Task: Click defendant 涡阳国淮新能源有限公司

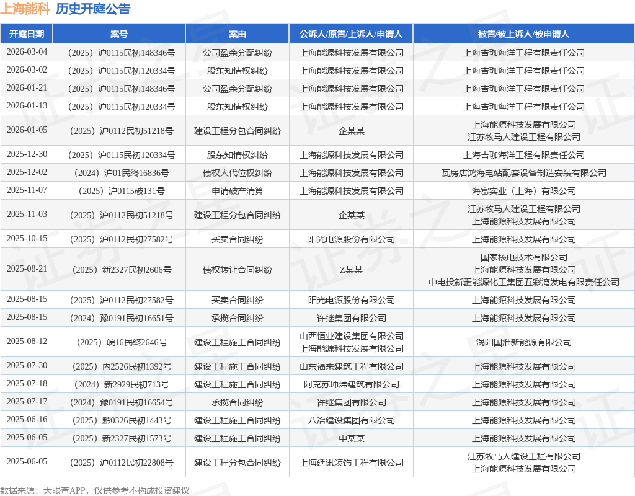Action: point(523,342)
